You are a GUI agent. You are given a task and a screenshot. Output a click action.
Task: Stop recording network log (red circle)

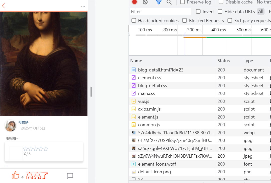point(134,2)
